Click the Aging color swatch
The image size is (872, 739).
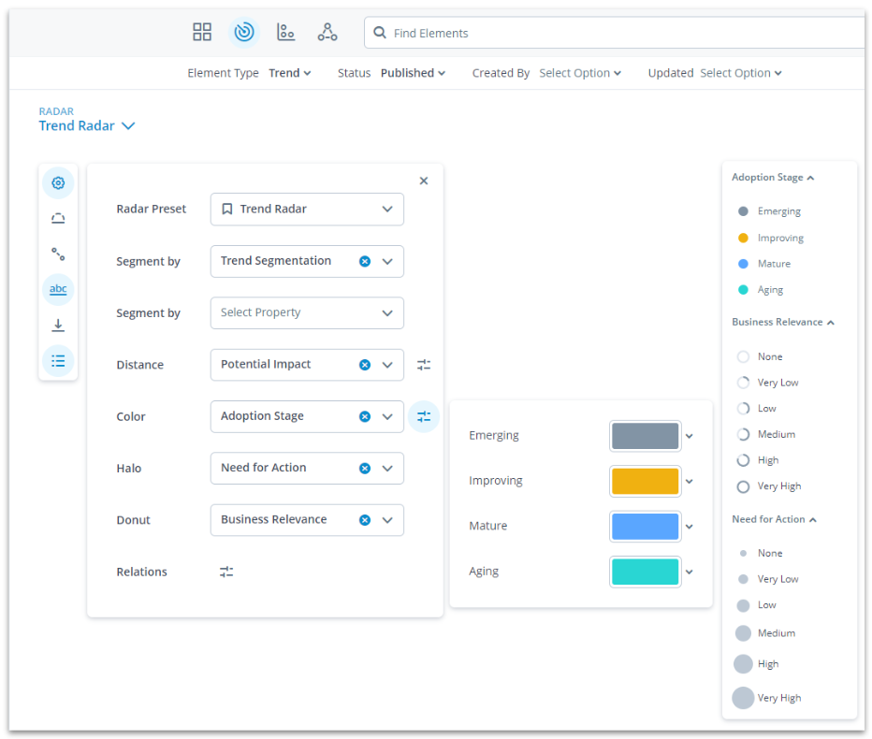pyautogui.click(x=645, y=572)
